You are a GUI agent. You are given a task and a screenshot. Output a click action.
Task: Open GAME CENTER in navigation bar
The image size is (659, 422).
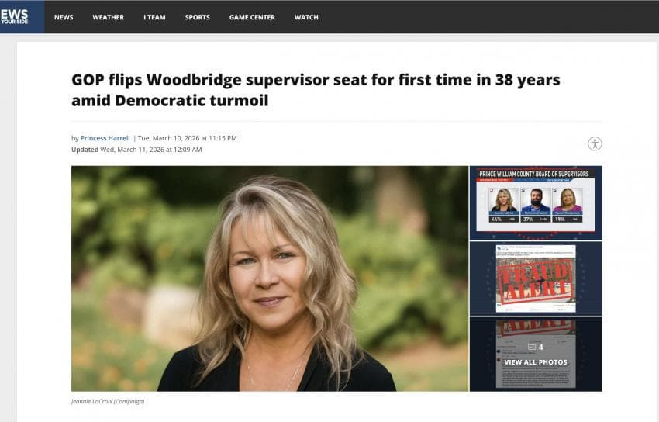(x=252, y=17)
